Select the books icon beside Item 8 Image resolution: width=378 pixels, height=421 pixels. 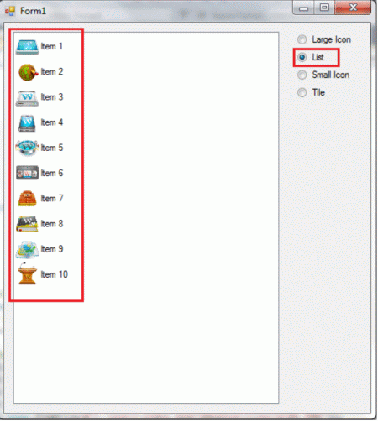click(27, 224)
